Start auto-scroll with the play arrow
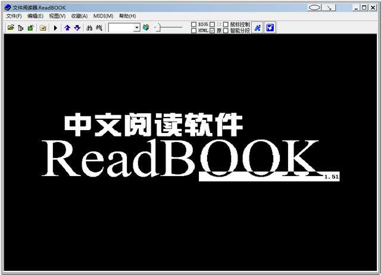The height and width of the screenshot is (275, 381). pos(55,28)
